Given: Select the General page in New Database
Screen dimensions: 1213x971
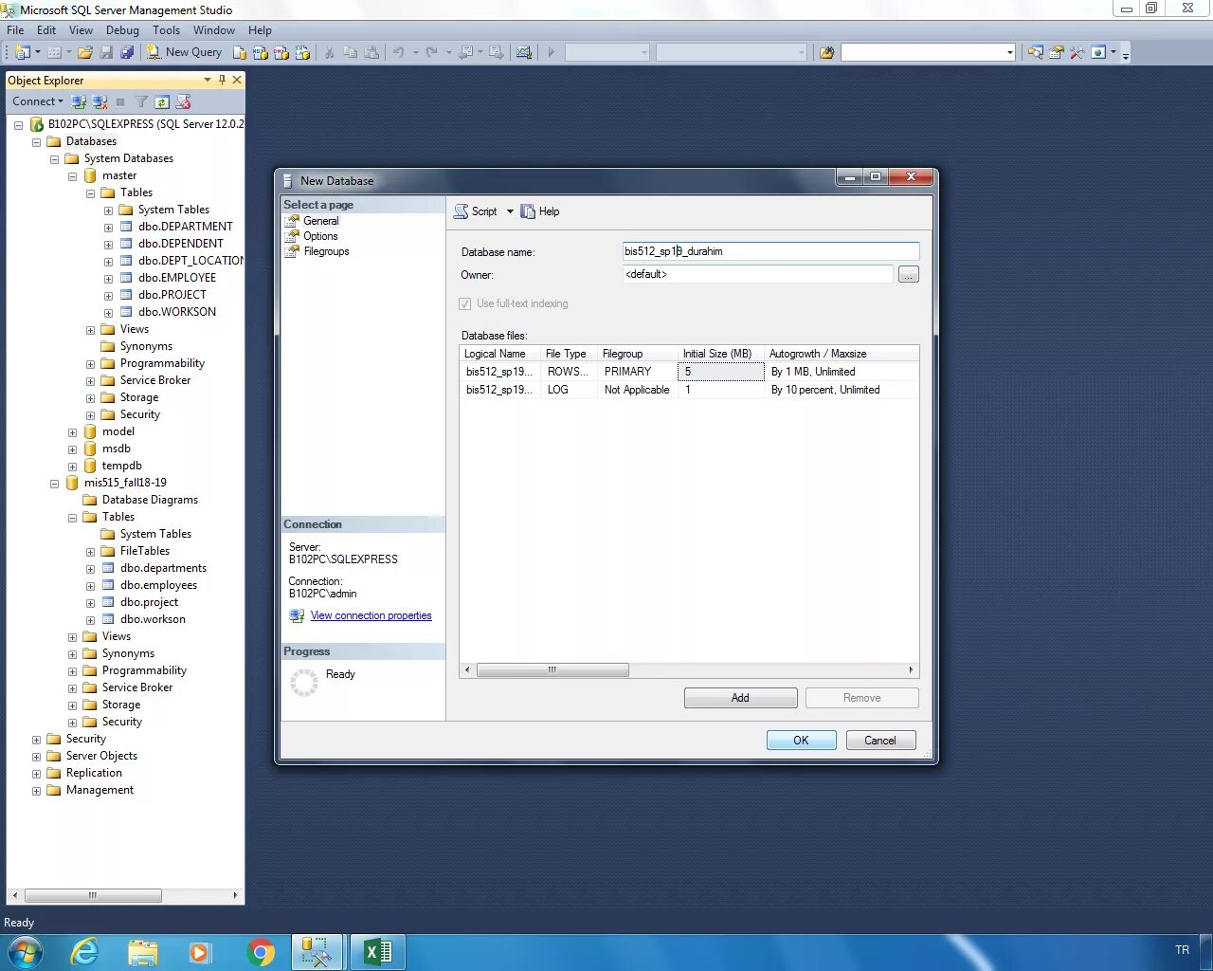Looking at the screenshot, I should click(320, 221).
